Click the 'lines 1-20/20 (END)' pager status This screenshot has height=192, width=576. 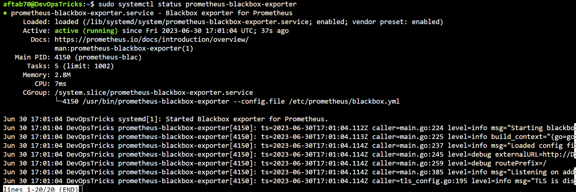41,189
